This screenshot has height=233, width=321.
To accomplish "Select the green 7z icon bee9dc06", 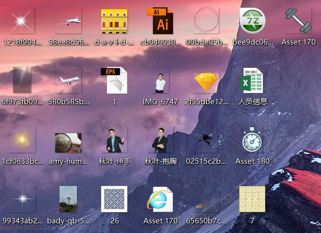I will 253,22.
